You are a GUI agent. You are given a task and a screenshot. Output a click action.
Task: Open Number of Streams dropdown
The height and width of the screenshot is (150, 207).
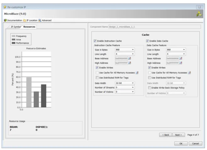(125, 87)
